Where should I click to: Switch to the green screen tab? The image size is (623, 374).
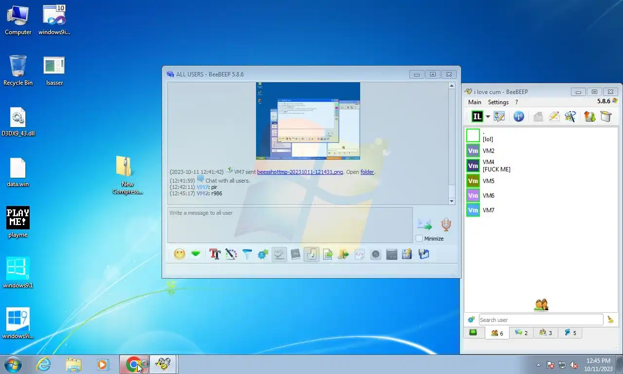pos(473,333)
